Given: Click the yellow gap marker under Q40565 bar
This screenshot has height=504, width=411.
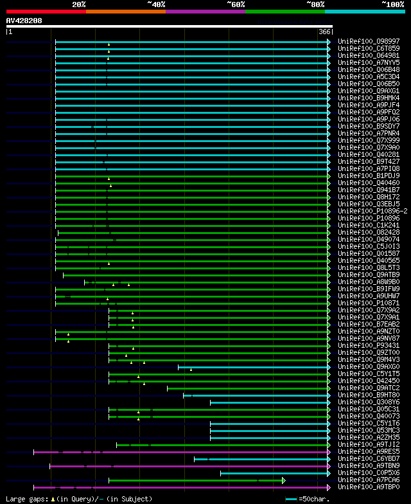Looking at the screenshot, I should 109,264.
